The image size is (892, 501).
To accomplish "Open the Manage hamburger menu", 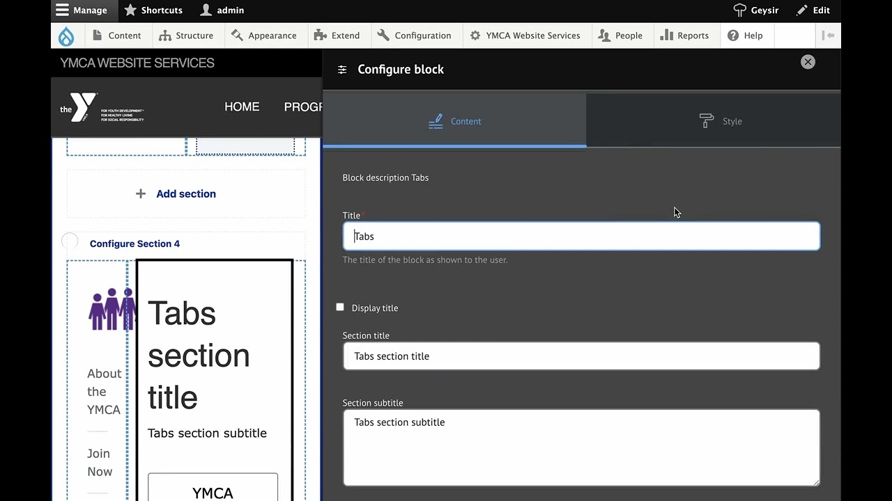I will coord(82,10).
